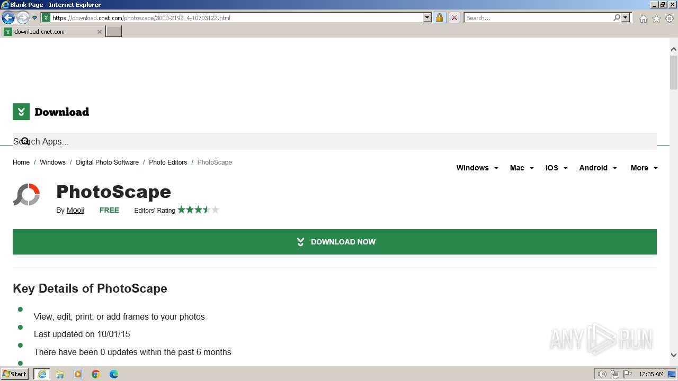Expand the Mac platform menu
The height and width of the screenshot is (381, 678).
[x=522, y=168]
